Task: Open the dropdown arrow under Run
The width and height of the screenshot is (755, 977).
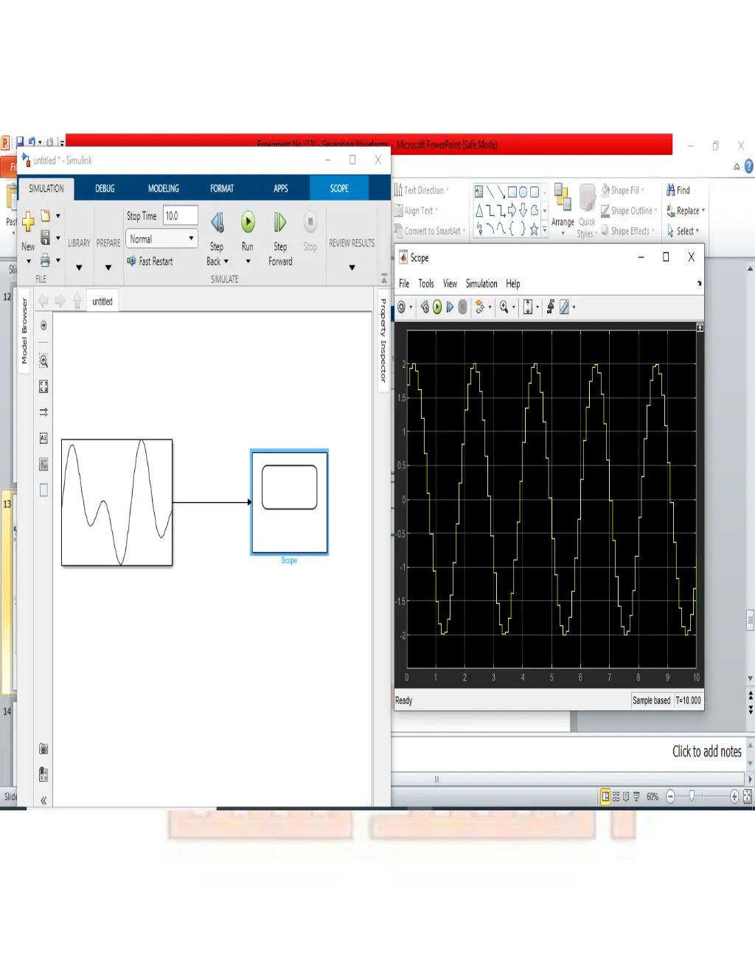Action: (248, 262)
